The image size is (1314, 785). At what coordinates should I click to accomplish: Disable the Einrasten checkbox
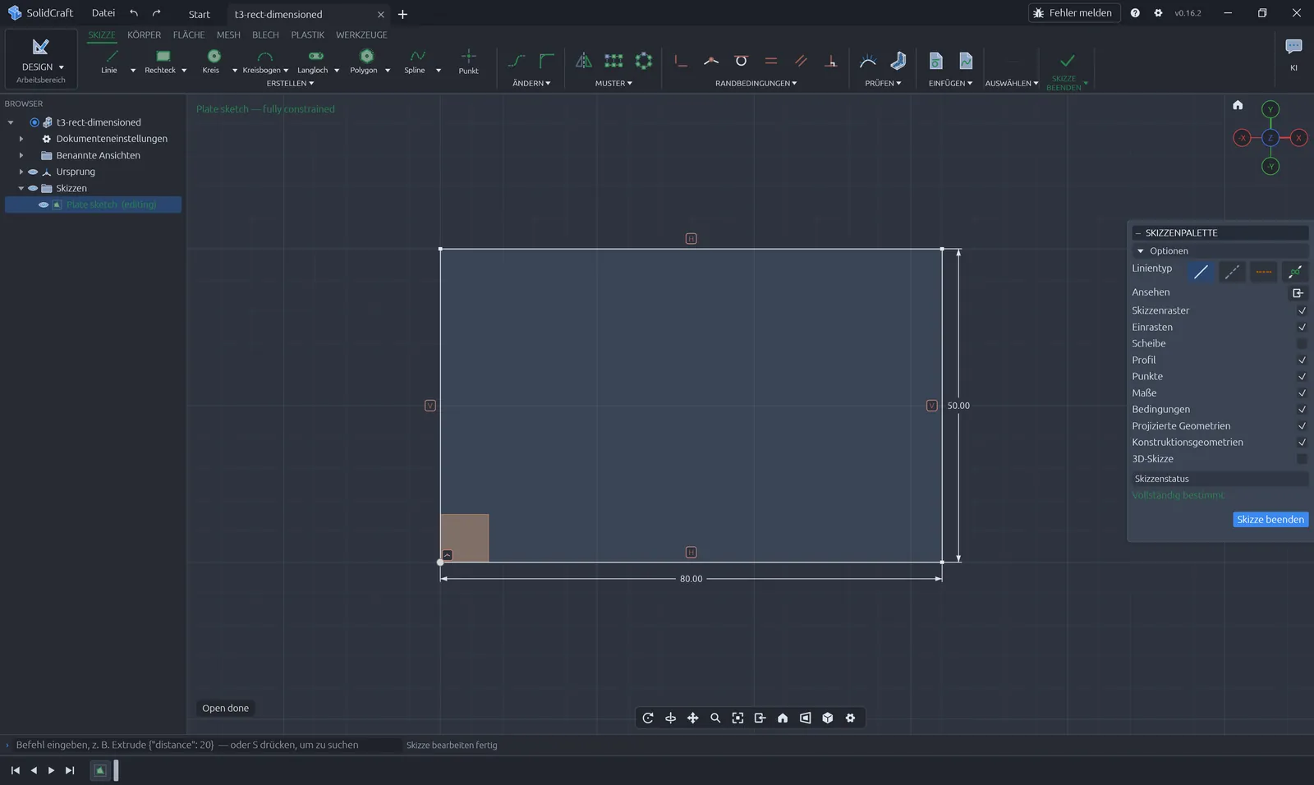(1302, 327)
